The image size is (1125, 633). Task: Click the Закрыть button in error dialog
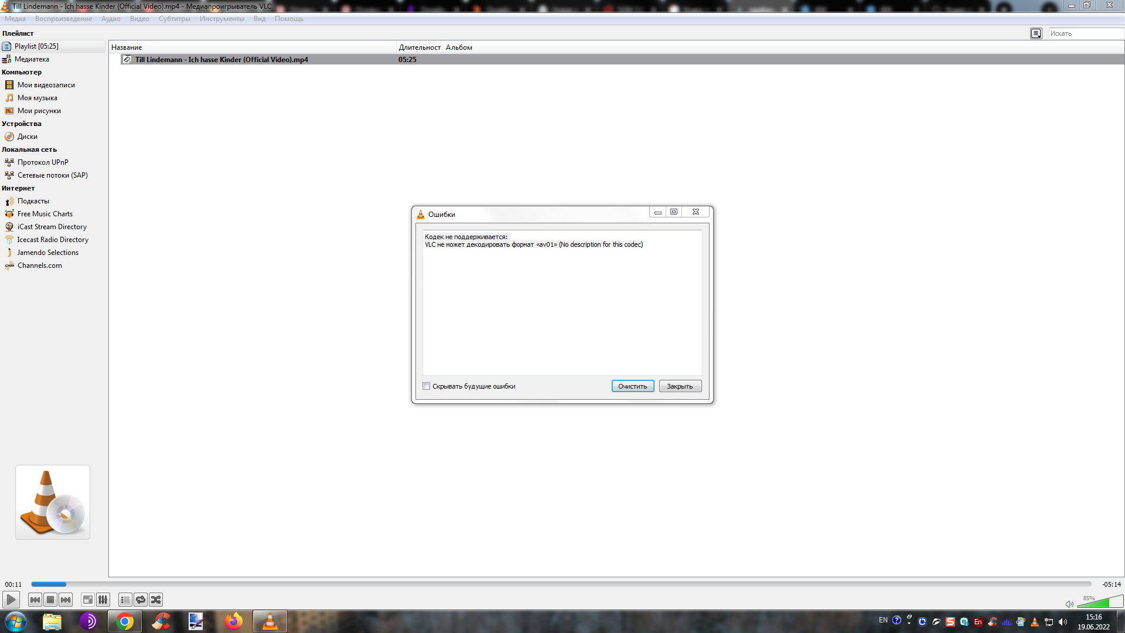click(680, 386)
